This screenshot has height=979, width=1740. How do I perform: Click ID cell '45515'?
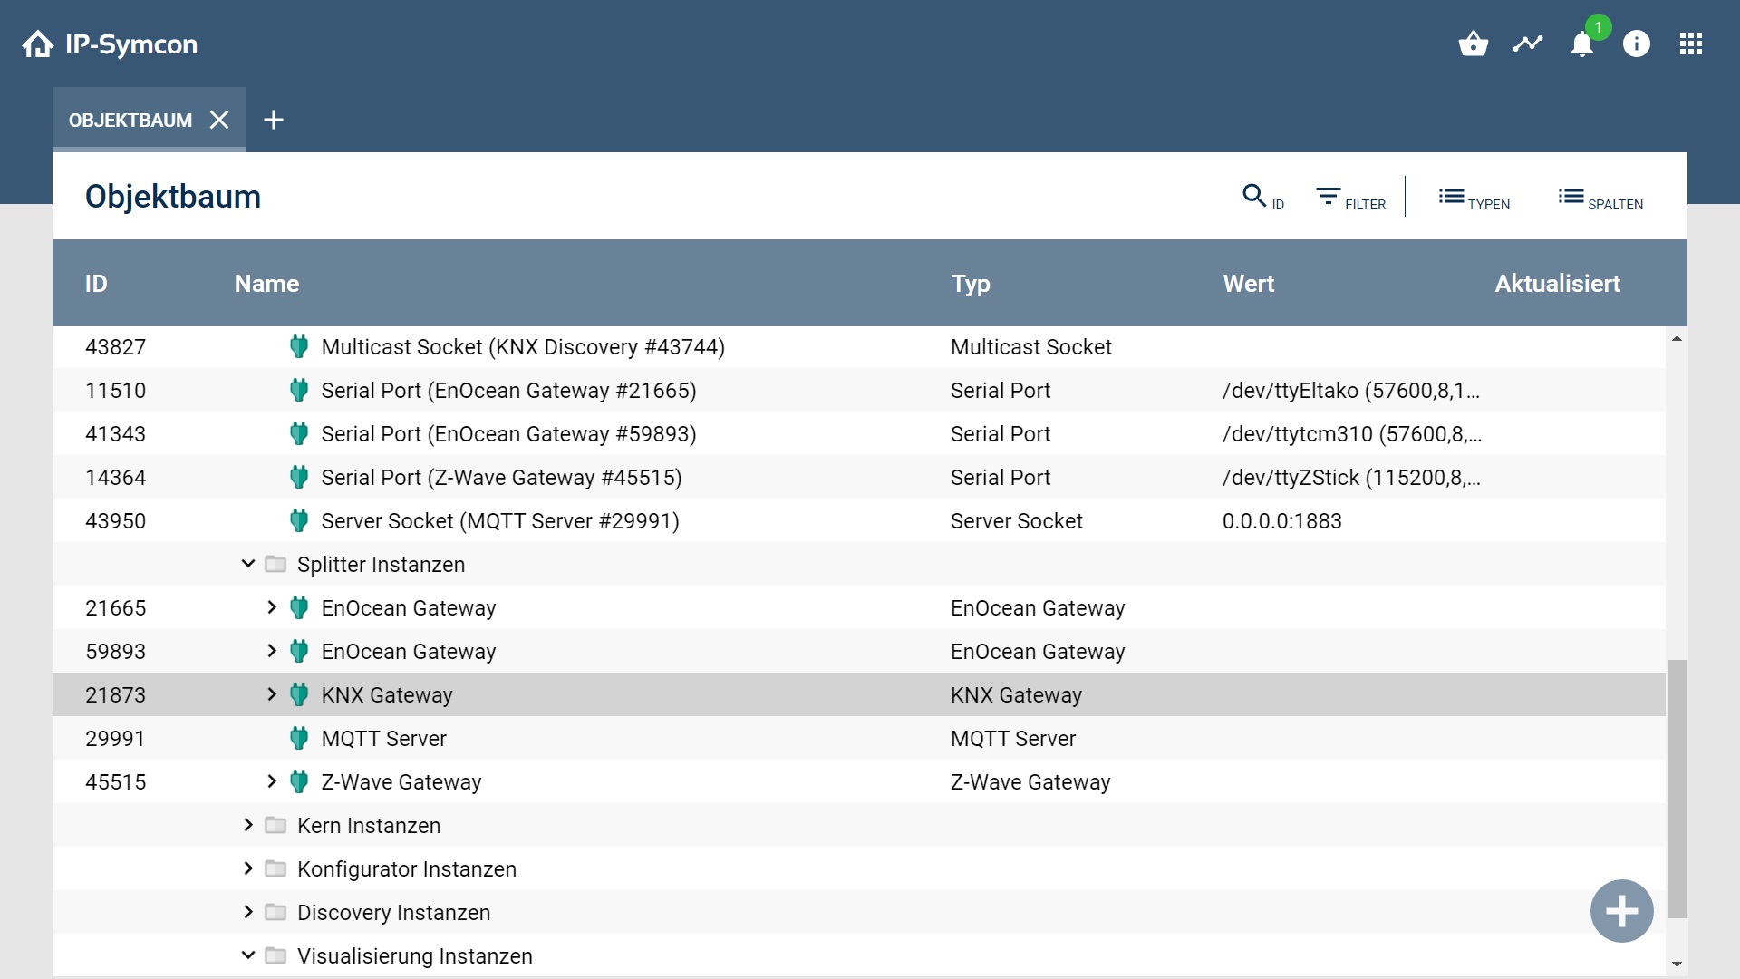tap(115, 782)
